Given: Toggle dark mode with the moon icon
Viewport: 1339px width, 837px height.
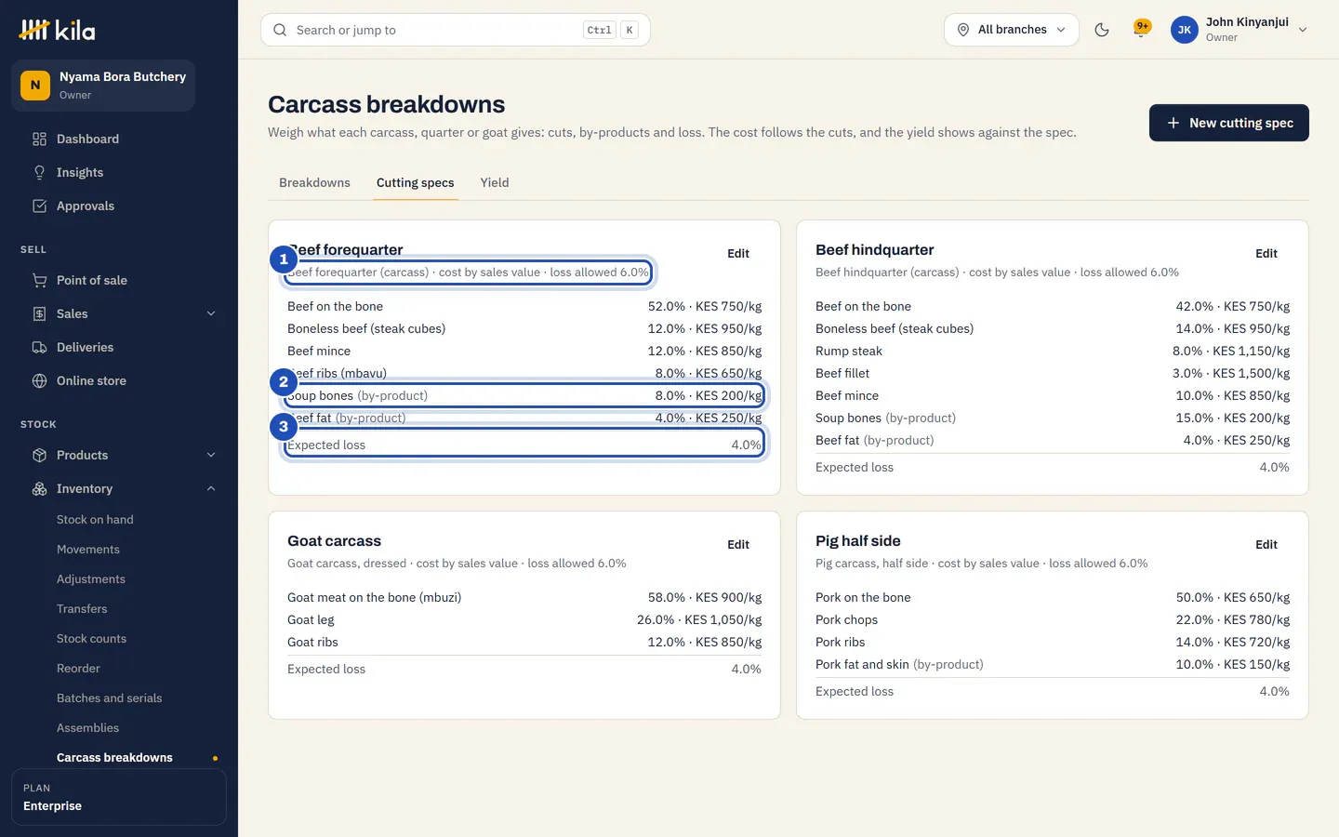Looking at the screenshot, I should [x=1102, y=30].
